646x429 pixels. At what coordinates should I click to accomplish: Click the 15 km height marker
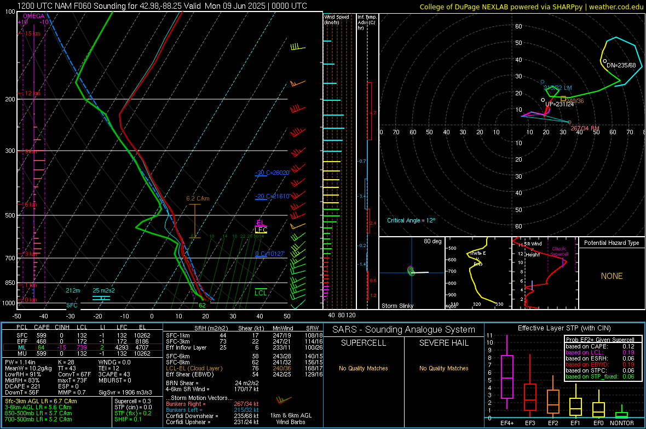click(32, 33)
